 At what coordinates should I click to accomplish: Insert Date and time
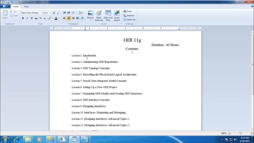(108, 15)
